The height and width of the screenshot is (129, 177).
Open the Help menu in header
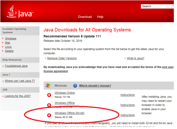tap(100, 17)
